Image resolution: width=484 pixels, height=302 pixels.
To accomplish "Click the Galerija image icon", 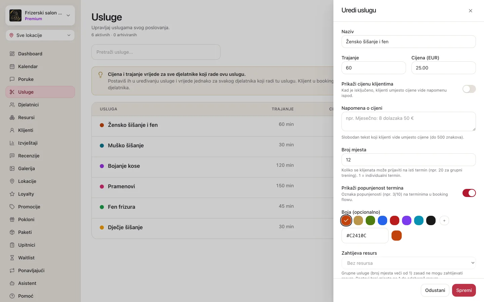I will [12, 168].
